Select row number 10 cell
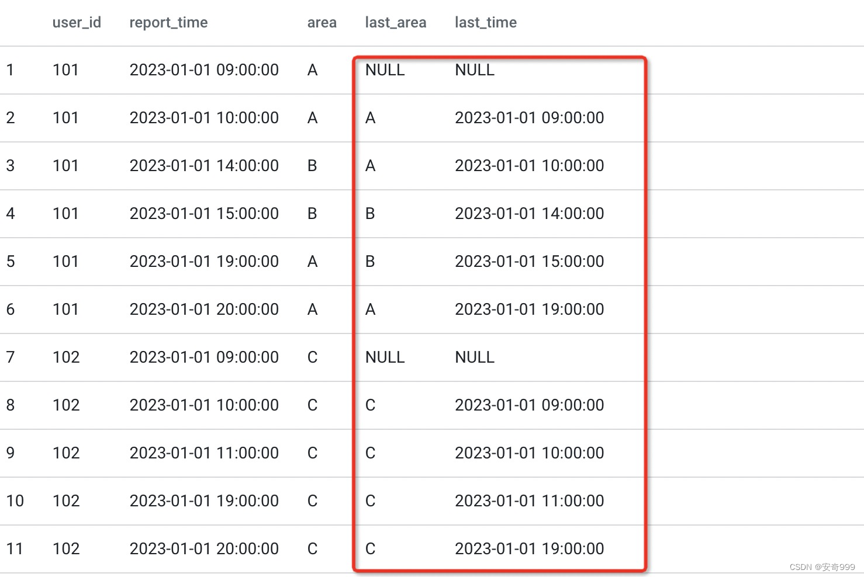Image resolution: width=864 pixels, height=577 pixels. 15,501
